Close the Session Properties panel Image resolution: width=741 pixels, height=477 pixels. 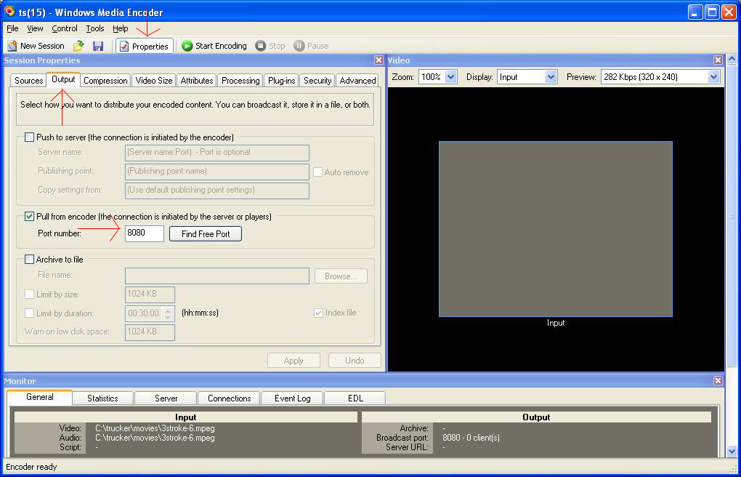[378, 60]
